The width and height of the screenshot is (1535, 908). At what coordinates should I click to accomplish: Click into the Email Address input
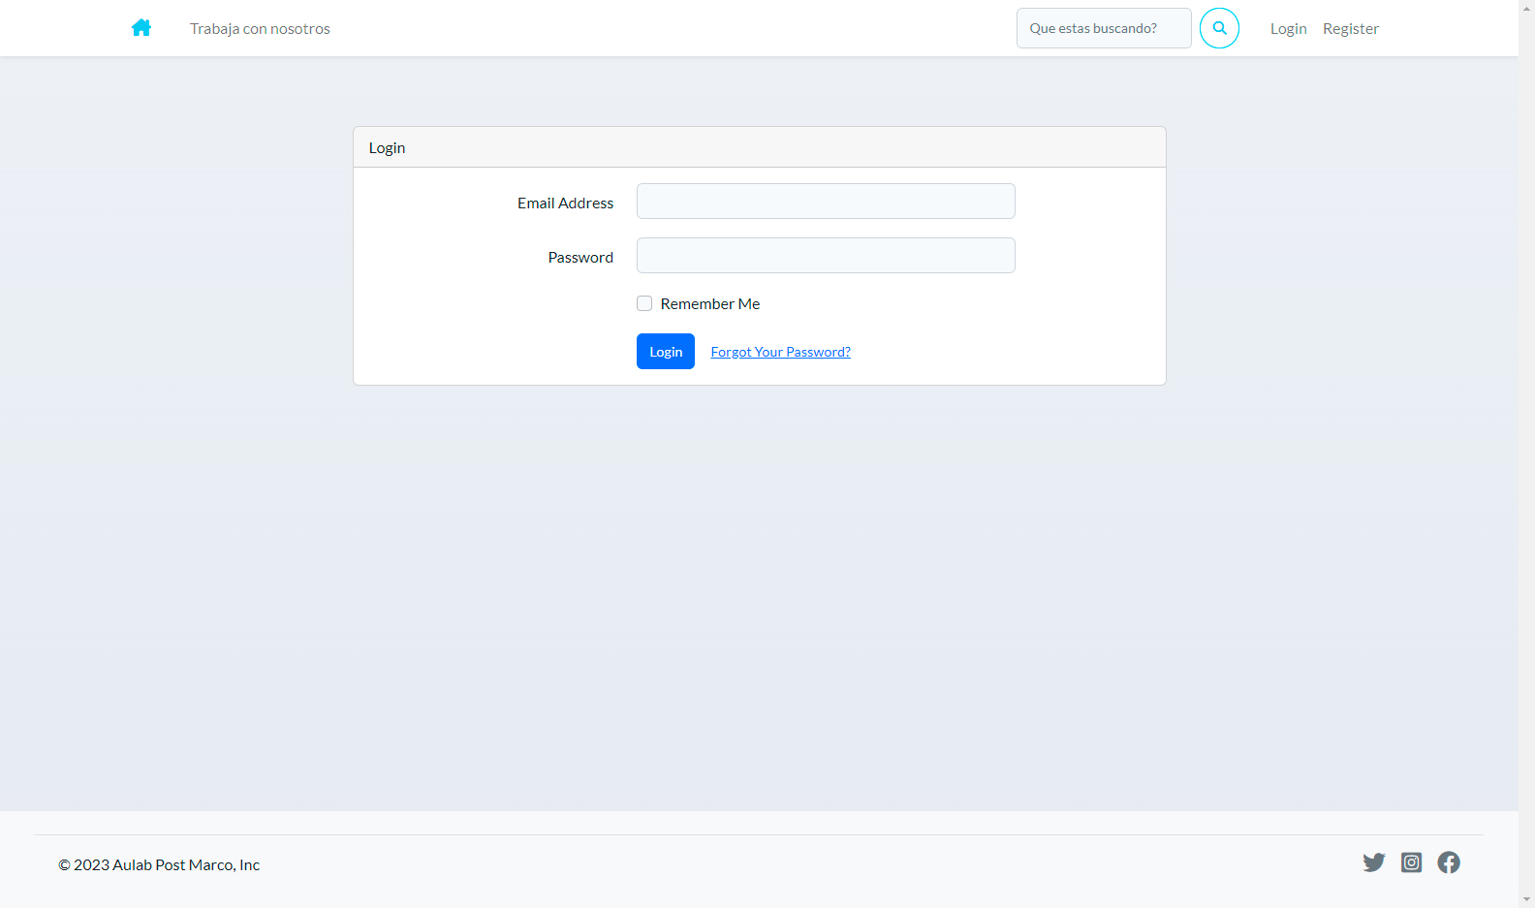[826, 202]
